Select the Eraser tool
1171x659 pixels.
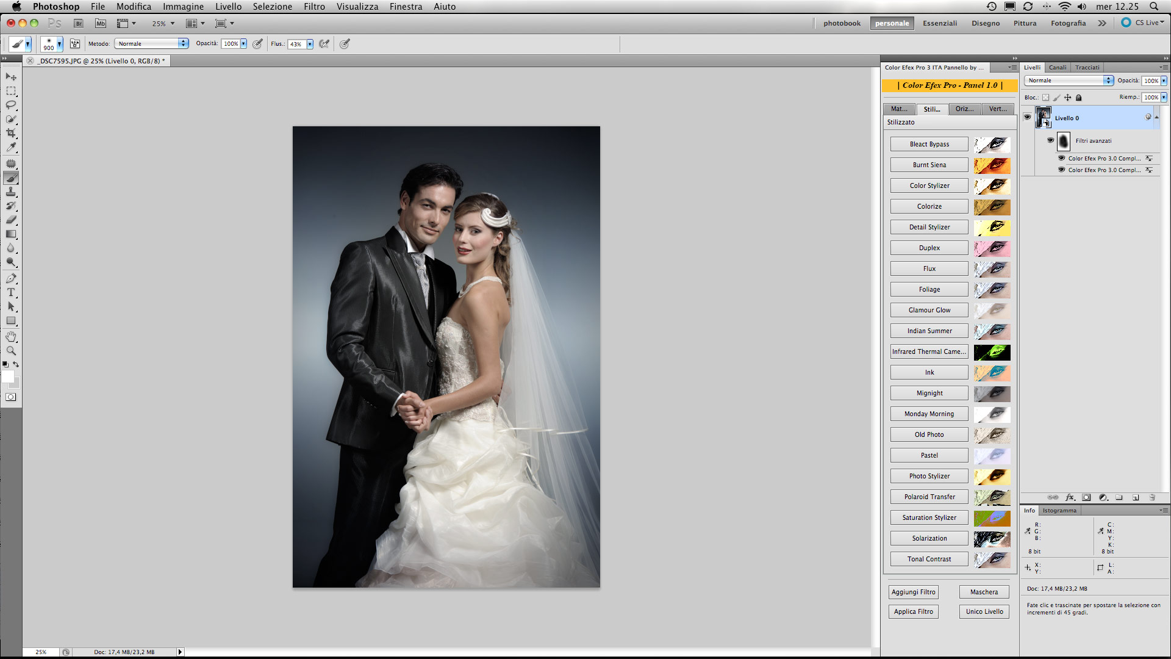coord(11,220)
